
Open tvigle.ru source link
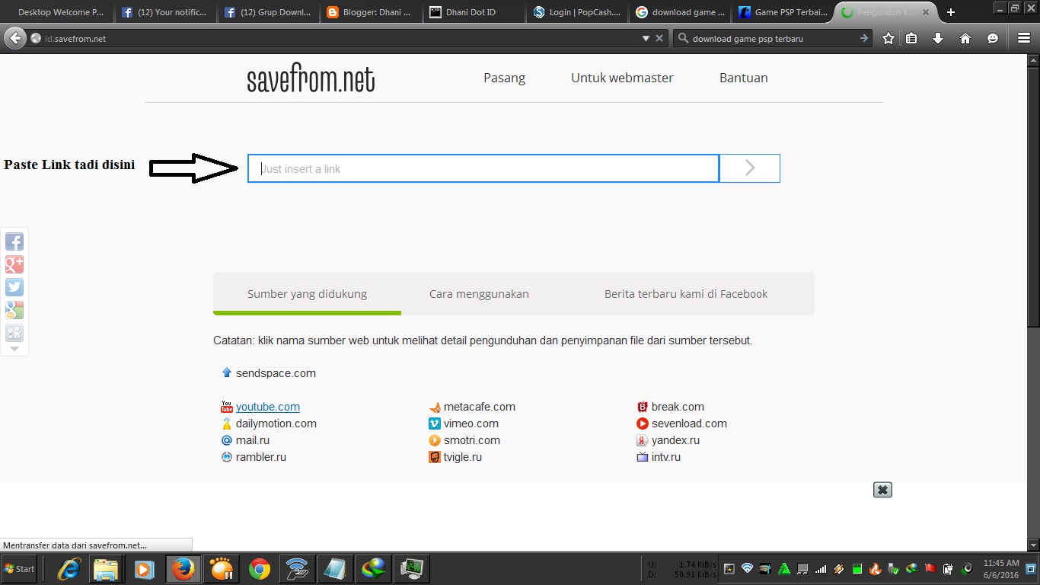point(463,457)
